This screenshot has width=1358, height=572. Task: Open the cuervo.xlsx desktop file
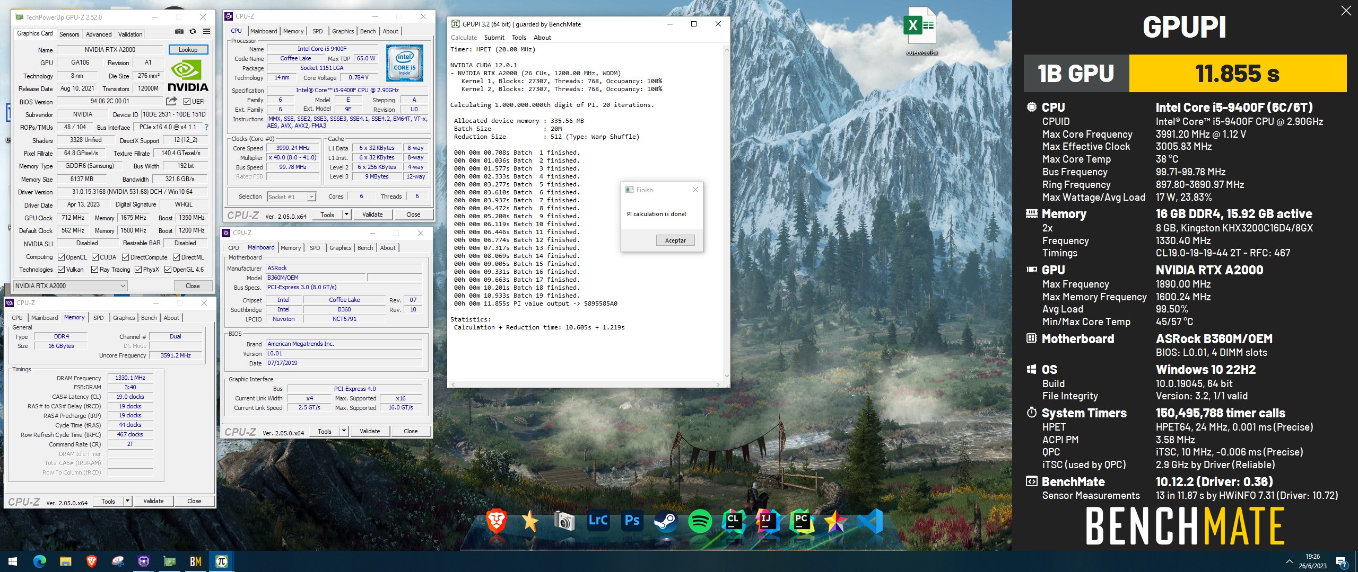coord(921,31)
